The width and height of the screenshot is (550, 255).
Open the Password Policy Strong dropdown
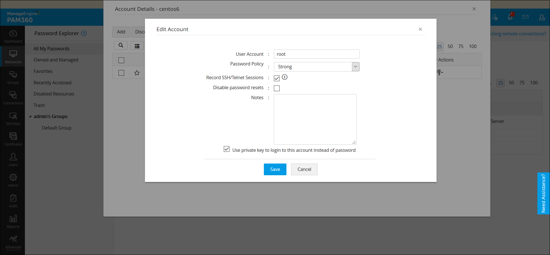coord(316,67)
